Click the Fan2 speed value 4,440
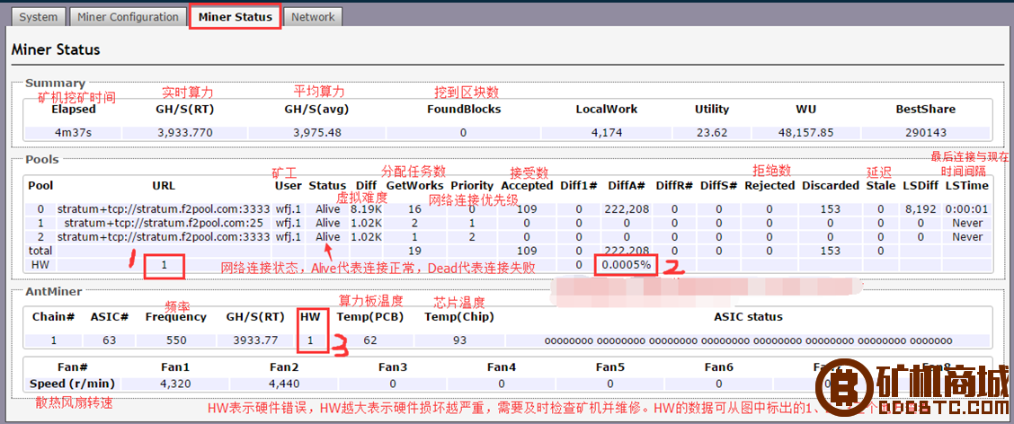The height and width of the screenshot is (424, 1014). tap(285, 384)
